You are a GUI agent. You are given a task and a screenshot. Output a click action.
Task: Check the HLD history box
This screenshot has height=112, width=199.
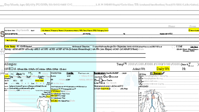35,49
